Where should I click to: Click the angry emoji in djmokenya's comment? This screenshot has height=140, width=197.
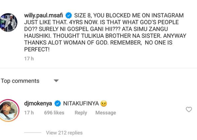(104, 103)
